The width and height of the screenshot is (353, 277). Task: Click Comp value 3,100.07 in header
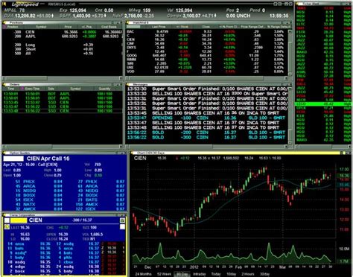point(191,16)
